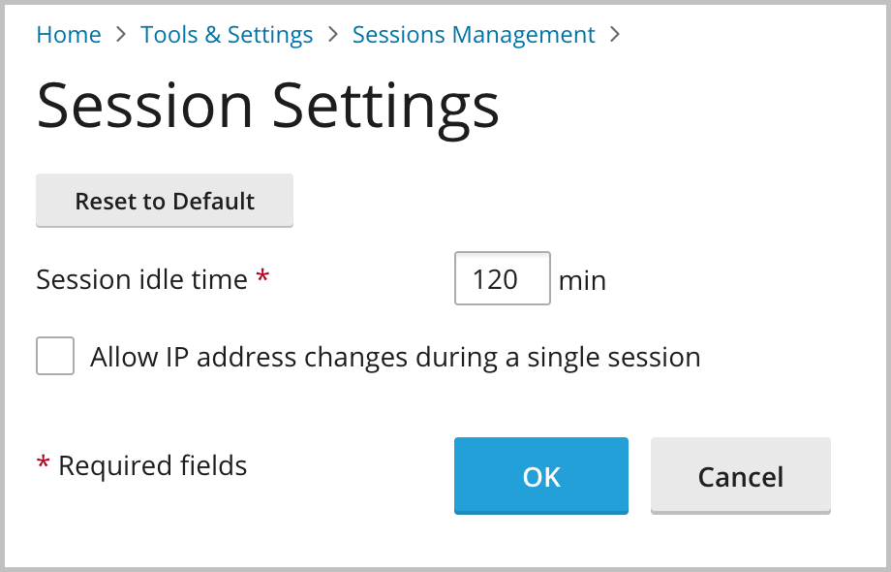The height and width of the screenshot is (572, 891).
Task: Click the checkbox next to Allow IP address changes
Action: pos(54,356)
